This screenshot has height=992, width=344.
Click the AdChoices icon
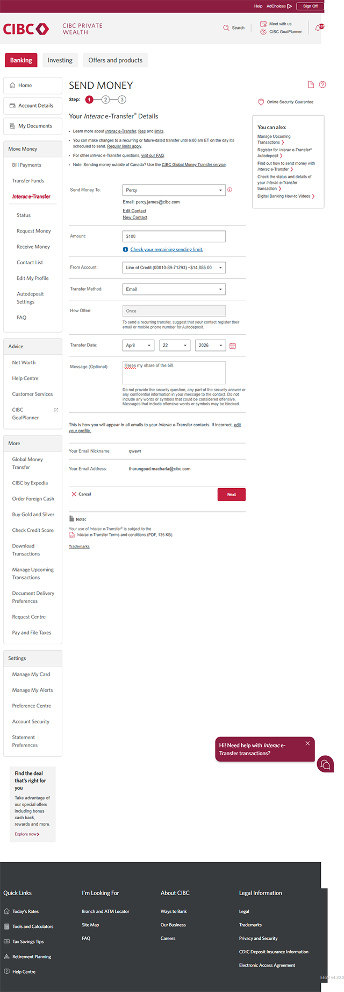click(x=290, y=6)
